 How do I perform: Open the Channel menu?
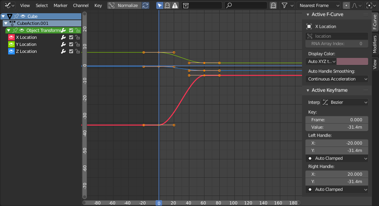tap(81, 5)
